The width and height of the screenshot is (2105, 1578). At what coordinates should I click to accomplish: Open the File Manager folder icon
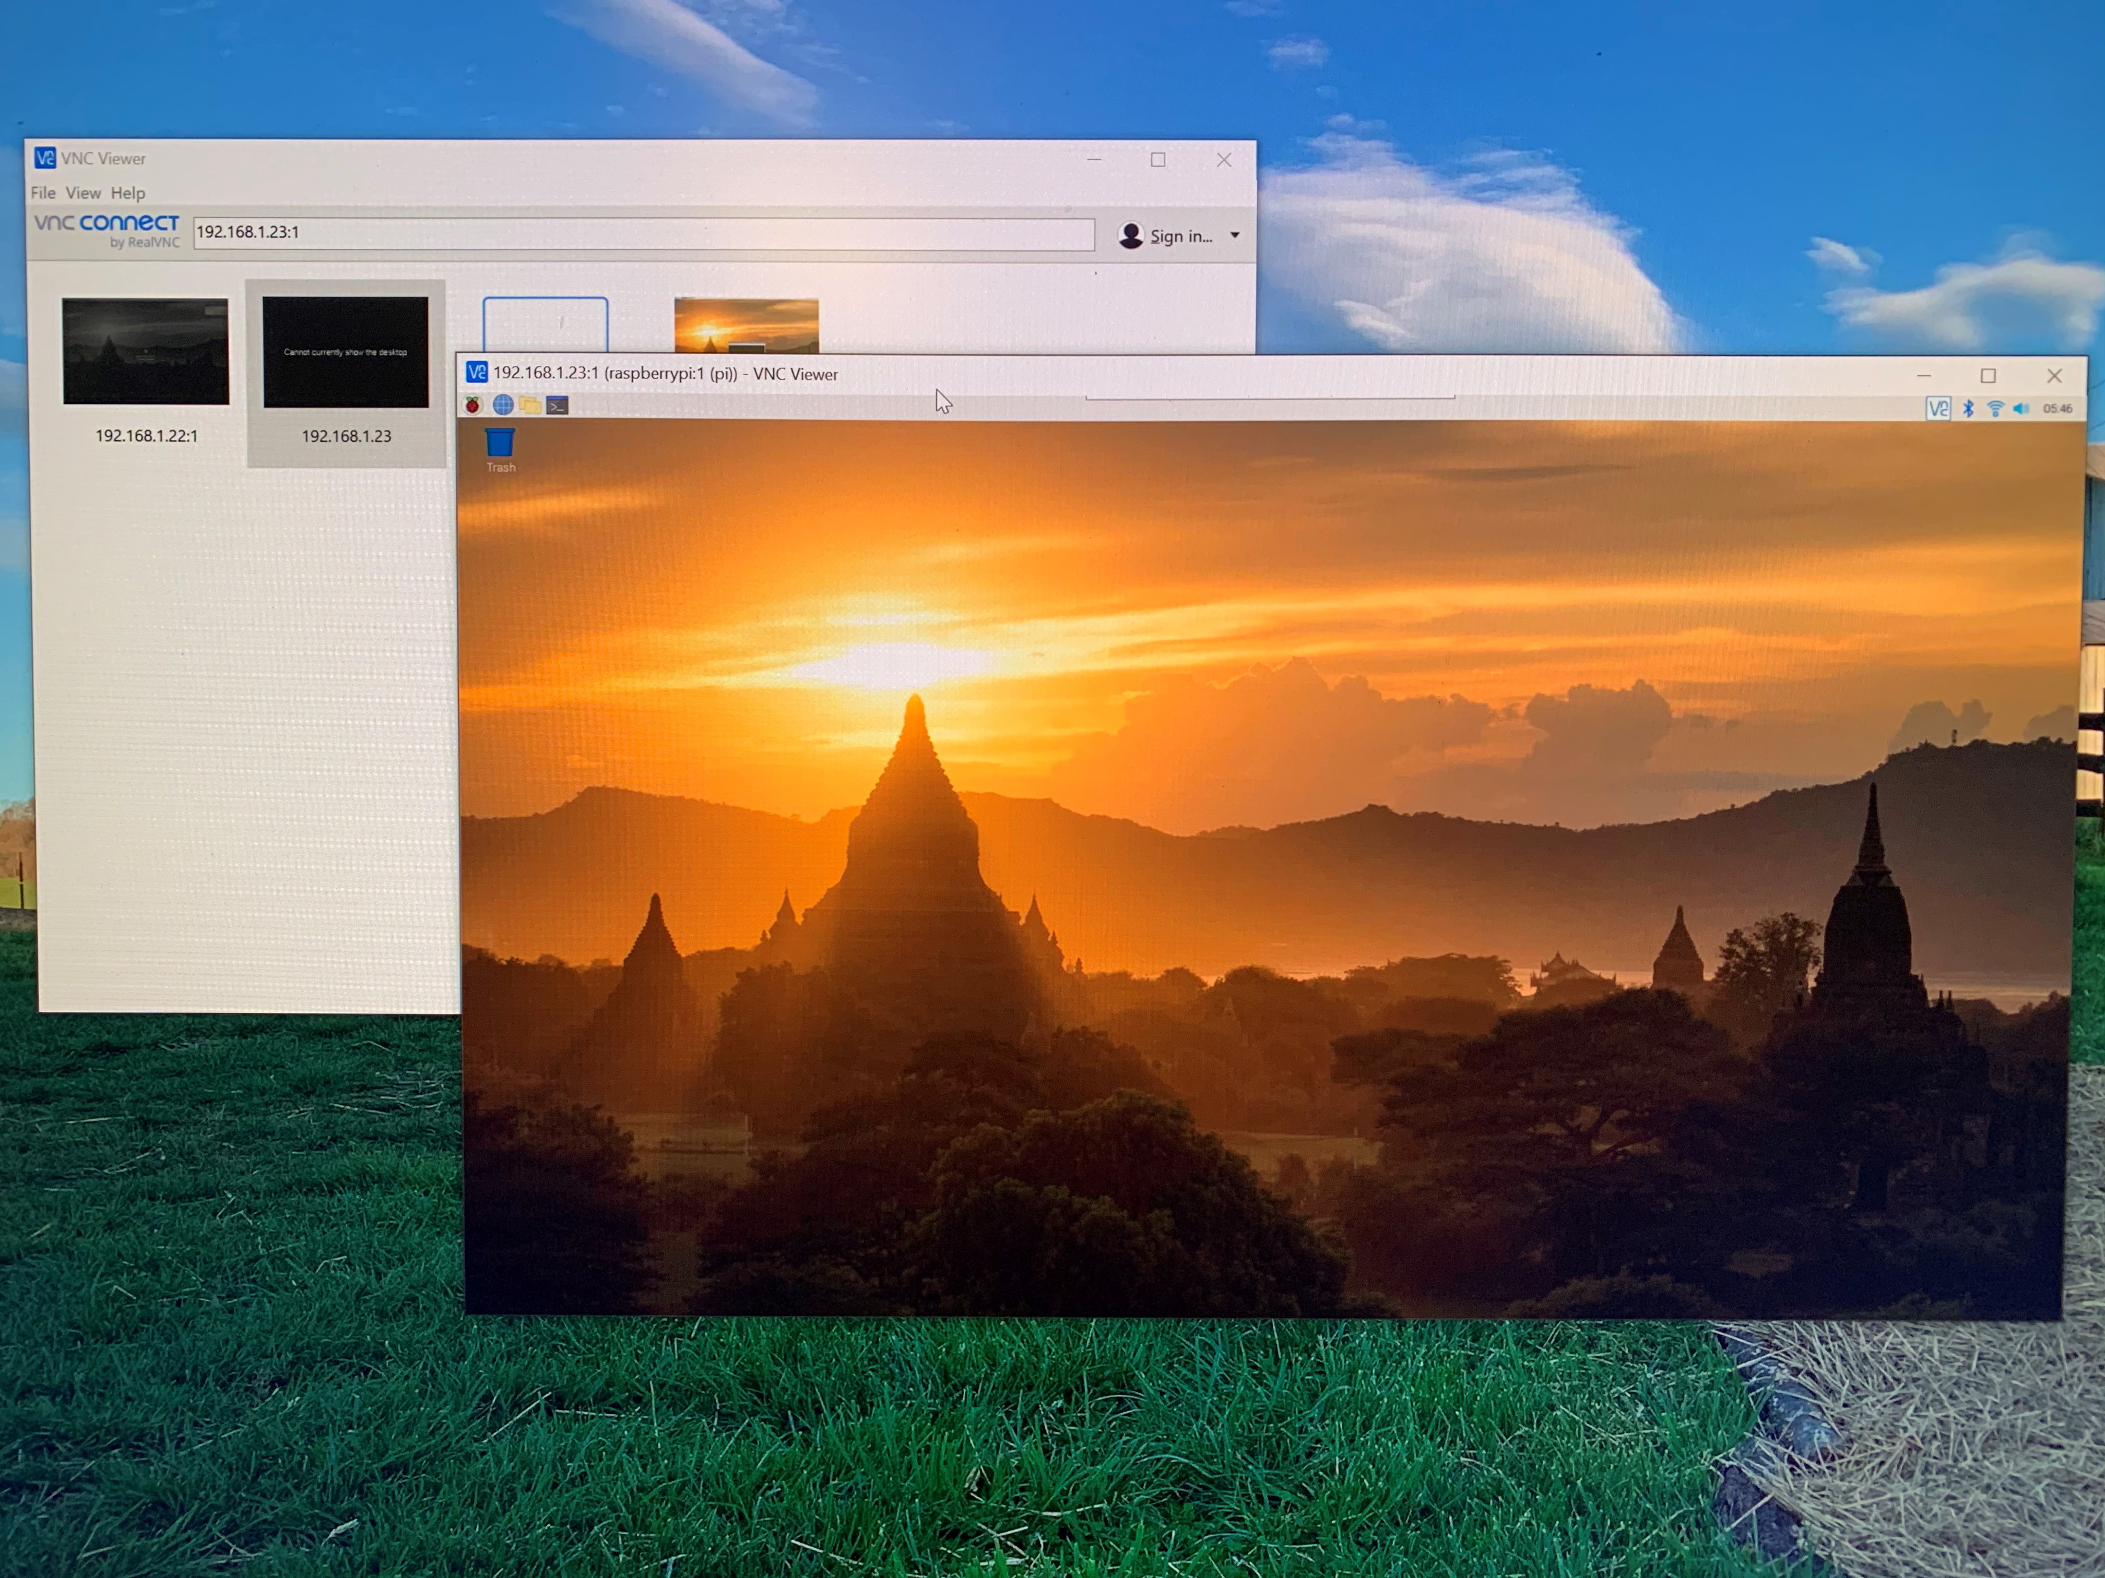pos(531,405)
